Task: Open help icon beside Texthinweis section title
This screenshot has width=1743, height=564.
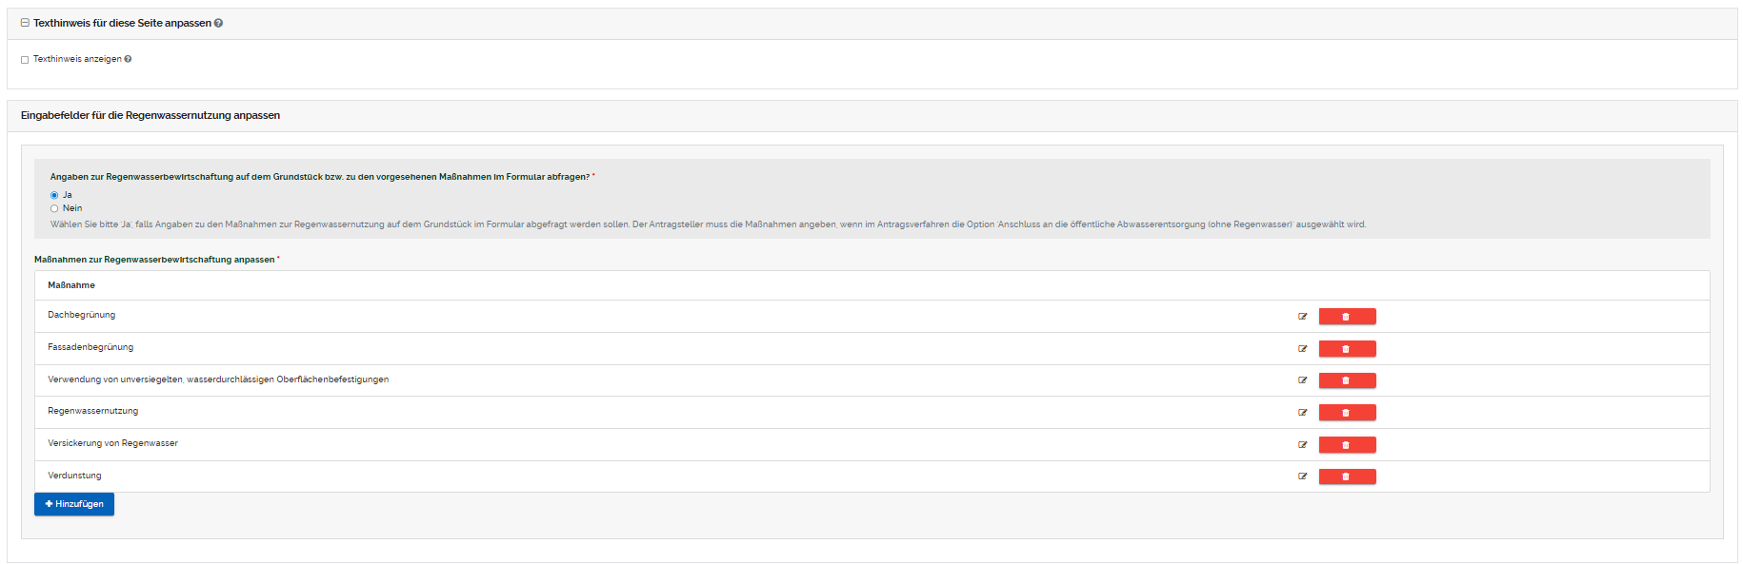Action: pos(218,23)
